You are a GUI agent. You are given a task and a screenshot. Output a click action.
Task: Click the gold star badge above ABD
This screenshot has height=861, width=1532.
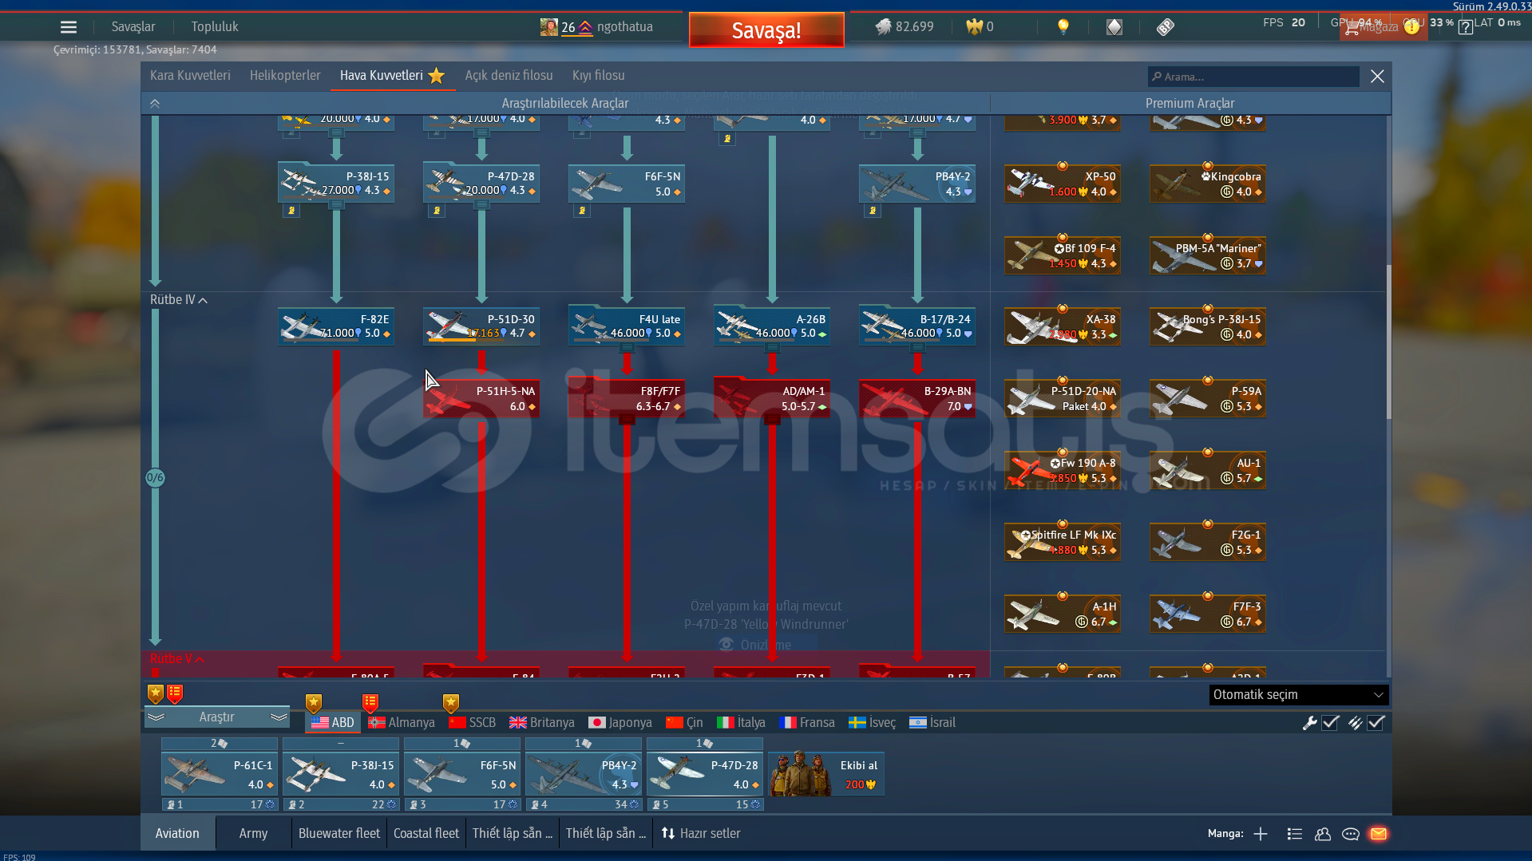[x=314, y=703]
